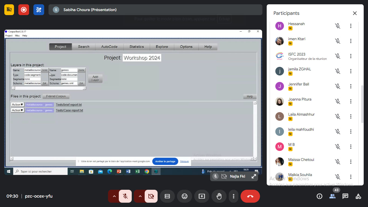Open meeting details info icon
Screen dimensions: 368x207
click(320, 196)
